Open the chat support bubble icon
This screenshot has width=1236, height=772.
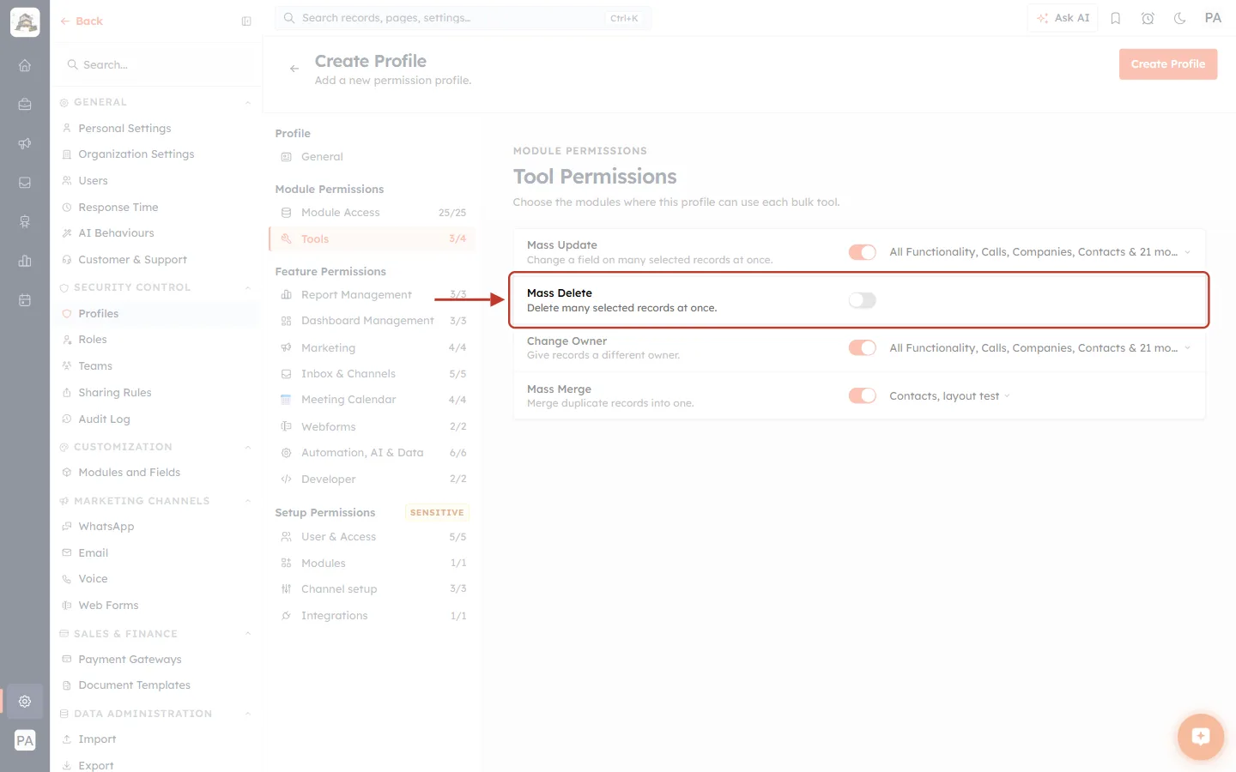[x=1200, y=737]
